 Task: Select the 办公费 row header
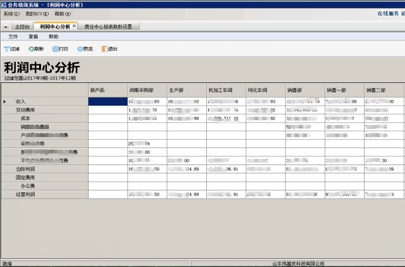point(45,186)
